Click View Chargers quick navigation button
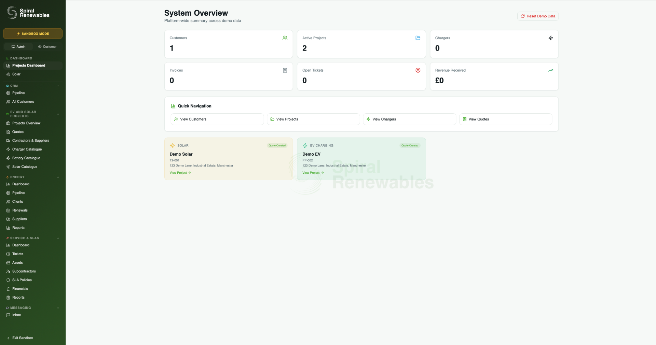Viewport: 656px width, 345px height. (409, 119)
